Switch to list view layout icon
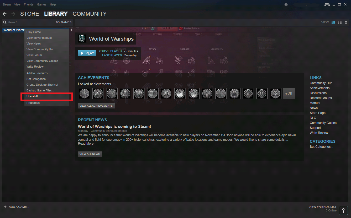This screenshot has width=351, height=218. point(340,22)
